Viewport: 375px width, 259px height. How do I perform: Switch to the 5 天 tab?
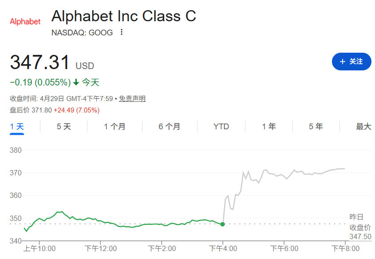point(63,127)
